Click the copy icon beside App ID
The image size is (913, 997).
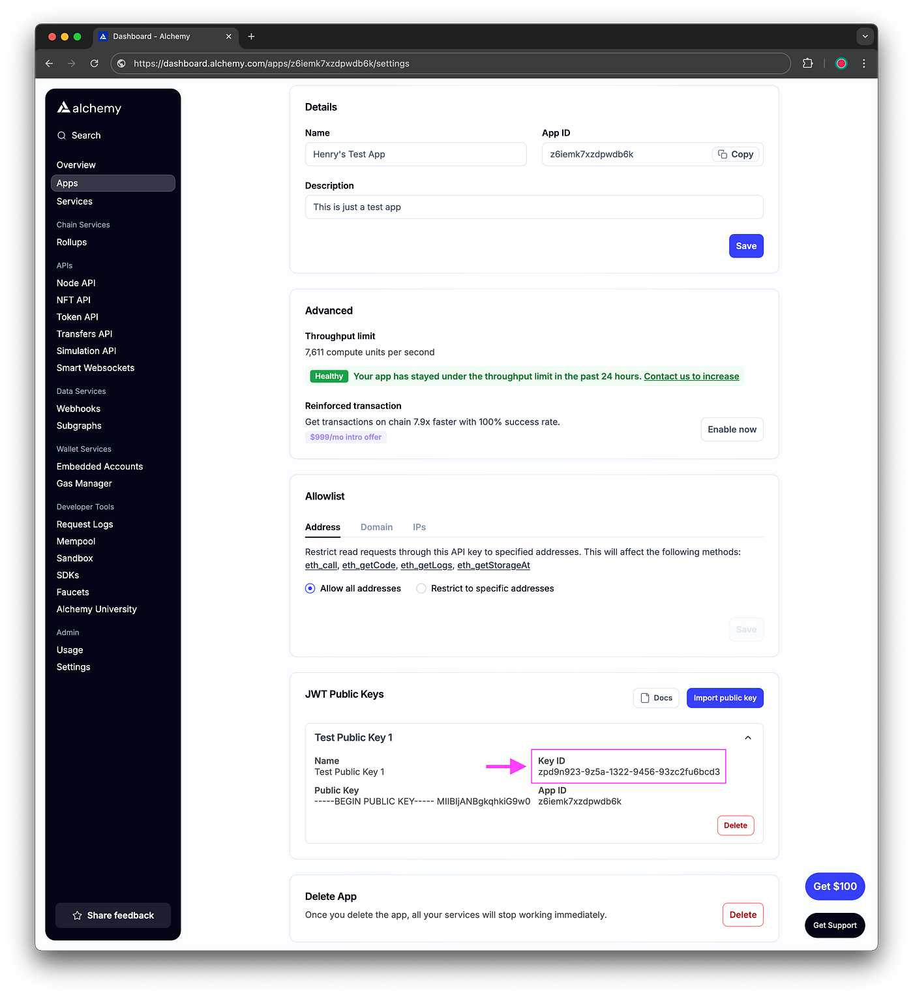[x=723, y=155]
